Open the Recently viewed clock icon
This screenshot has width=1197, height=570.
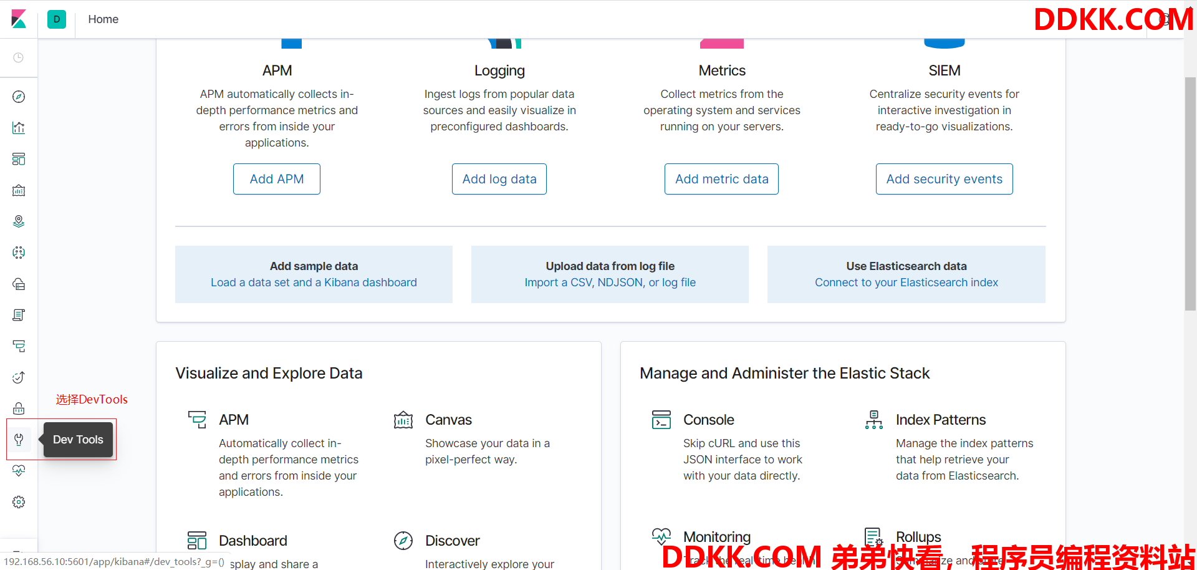[x=19, y=57]
